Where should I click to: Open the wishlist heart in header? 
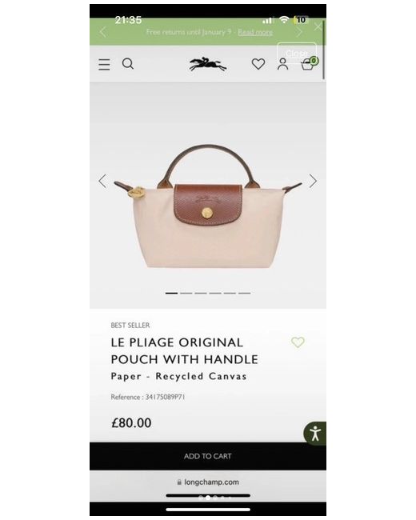(258, 64)
